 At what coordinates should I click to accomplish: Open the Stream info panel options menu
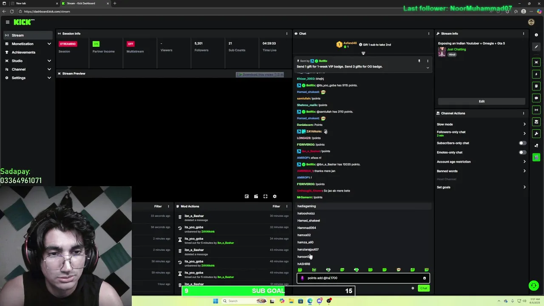click(524, 34)
